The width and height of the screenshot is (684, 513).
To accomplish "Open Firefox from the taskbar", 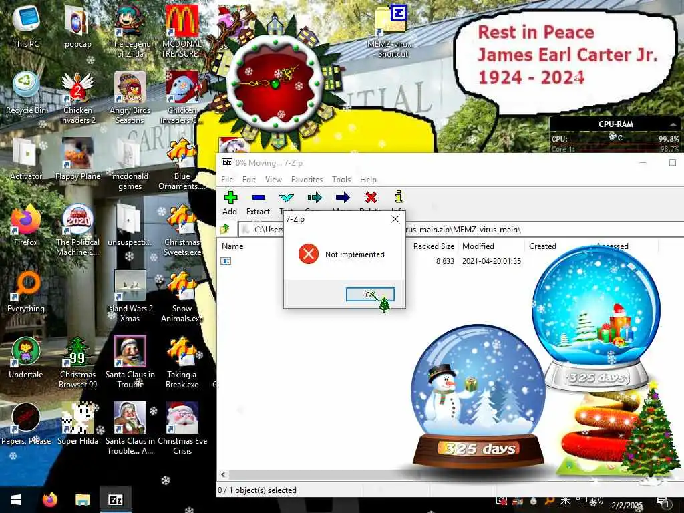I will coord(49,500).
